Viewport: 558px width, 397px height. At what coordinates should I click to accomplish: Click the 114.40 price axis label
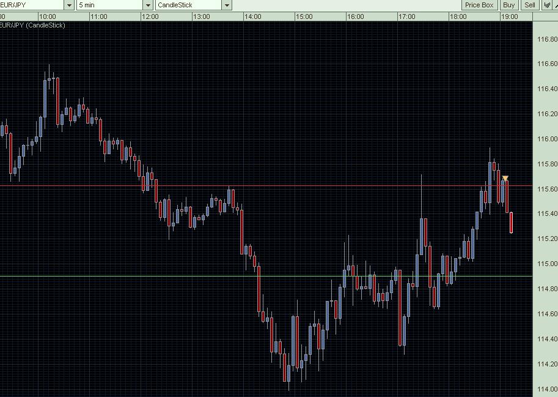click(547, 339)
